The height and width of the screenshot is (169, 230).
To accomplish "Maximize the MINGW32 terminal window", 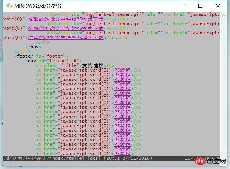I will pos(200,6).
